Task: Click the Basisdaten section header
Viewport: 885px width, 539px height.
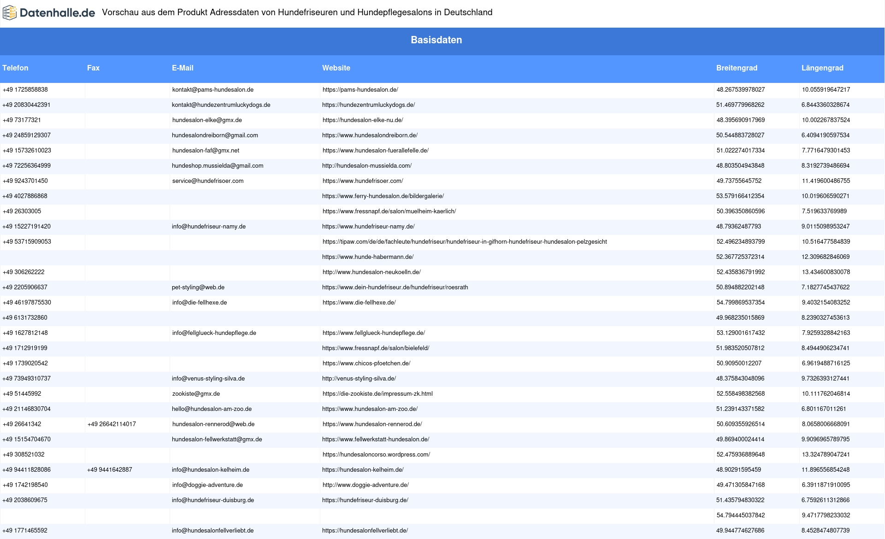Action: click(436, 40)
